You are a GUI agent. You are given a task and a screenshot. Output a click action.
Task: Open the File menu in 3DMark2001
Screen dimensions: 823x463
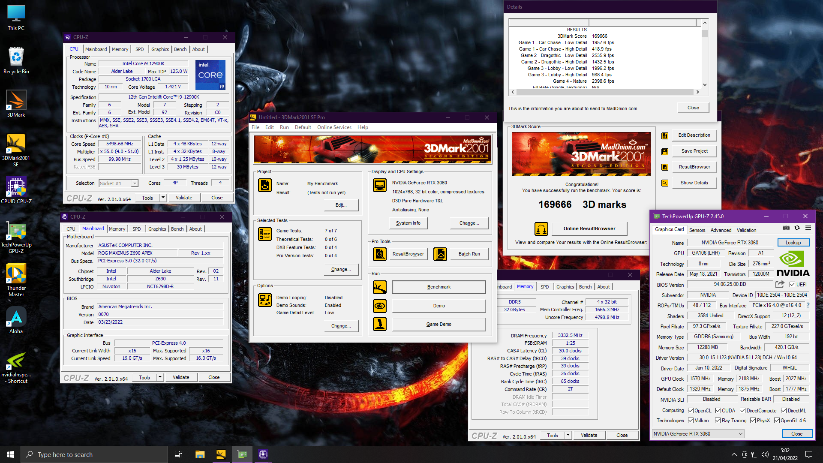coord(255,127)
